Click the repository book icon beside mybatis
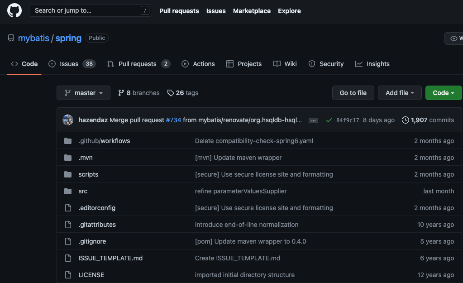 point(11,38)
